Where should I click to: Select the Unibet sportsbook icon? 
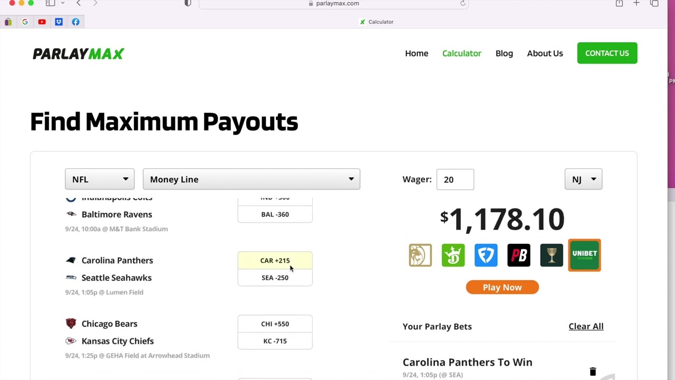pos(584,255)
